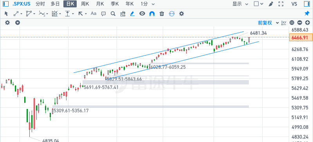Click the orange 6466.91 current price tag
Screen dimensions: 313x142
(300, 37)
